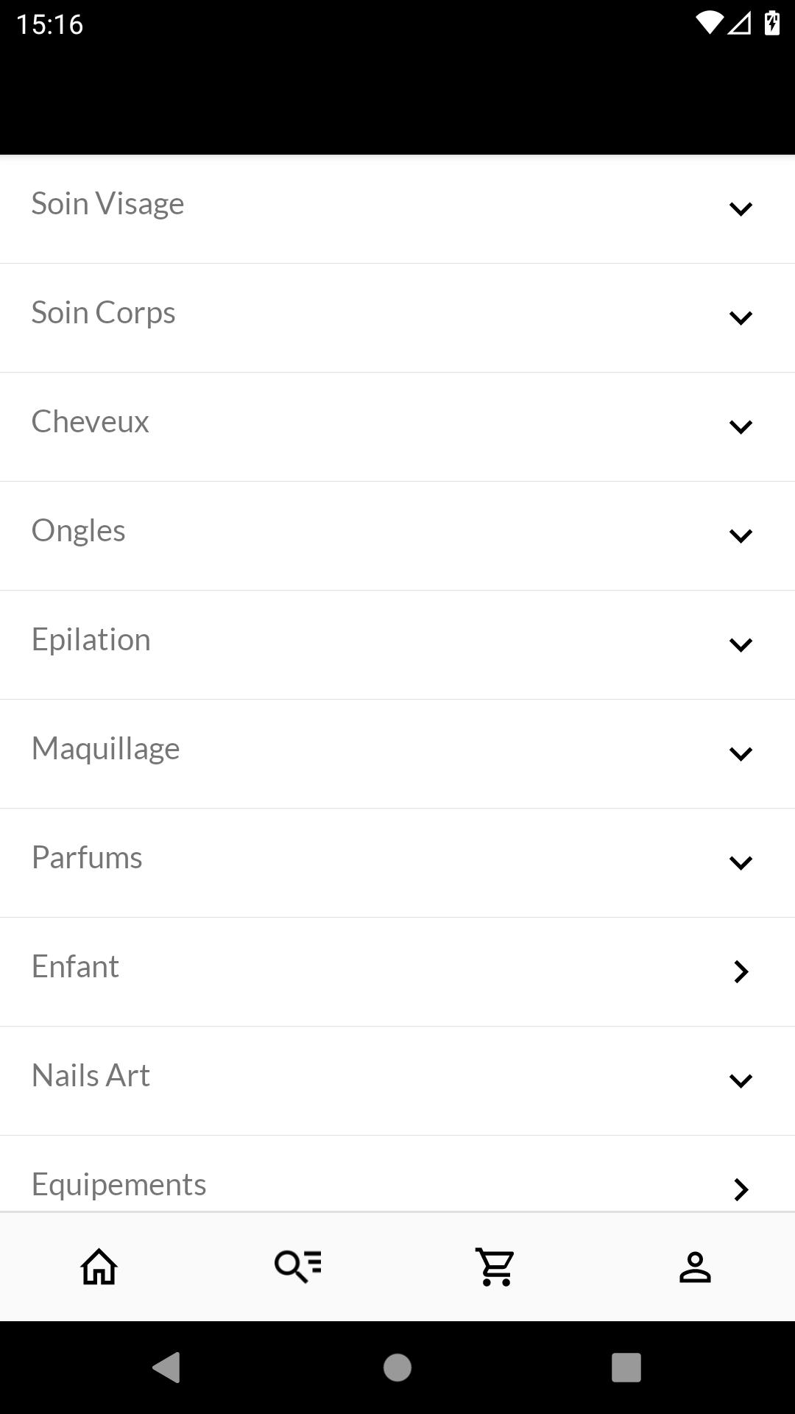Expand the Soin Corps chevron
795x1414 pixels.
pyautogui.click(x=741, y=318)
